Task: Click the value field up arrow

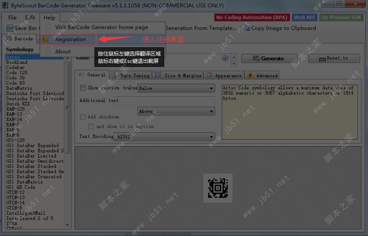Action: point(234,57)
